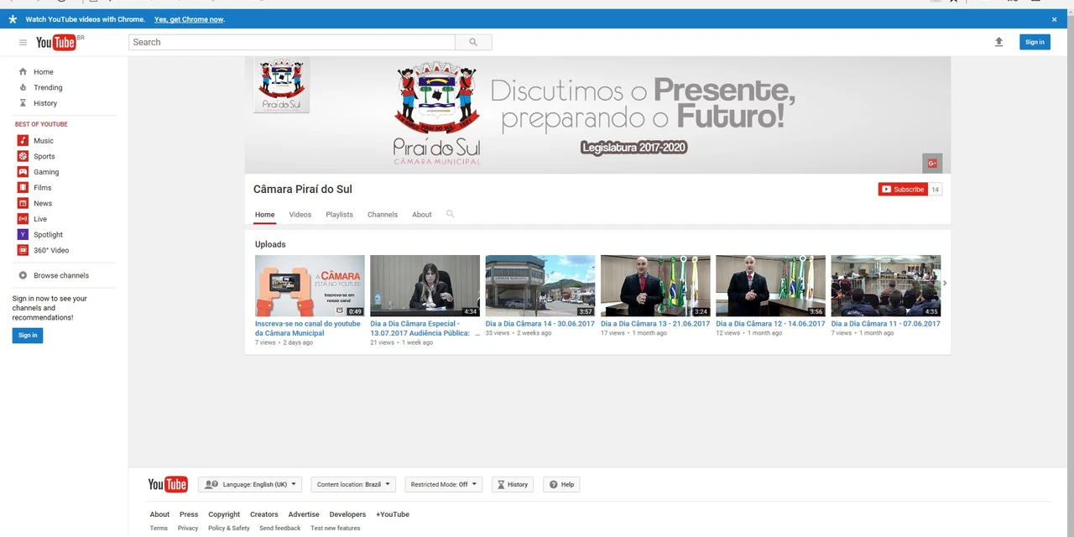The height and width of the screenshot is (537, 1074).
Task: Open the Content location: Brazil dropdown
Action: pos(352,484)
